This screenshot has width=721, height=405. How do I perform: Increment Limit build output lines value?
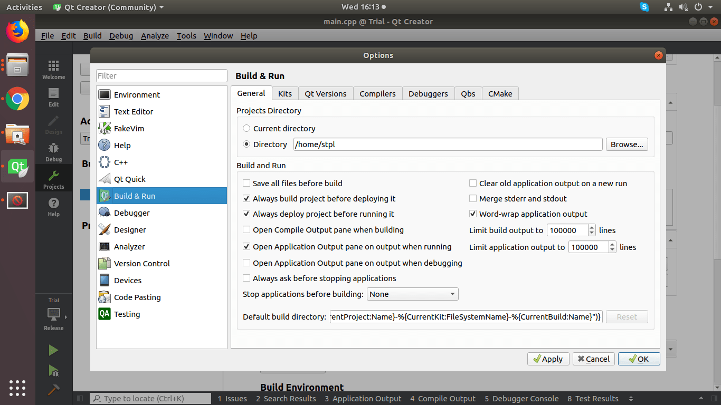point(591,227)
